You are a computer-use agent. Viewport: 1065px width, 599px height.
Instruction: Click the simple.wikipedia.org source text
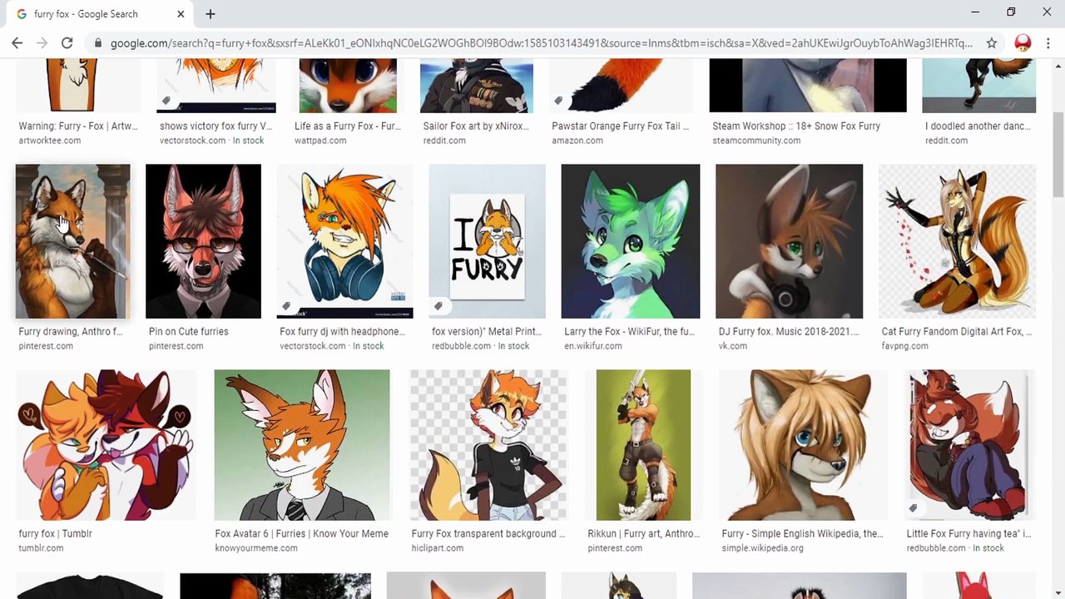762,548
